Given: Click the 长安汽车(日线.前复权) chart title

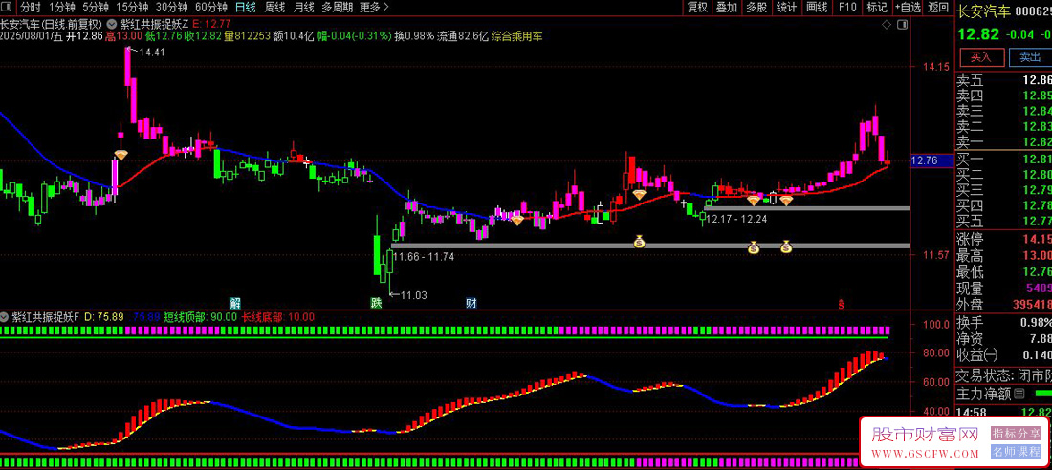Looking at the screenshot, I should click(51, 23).
